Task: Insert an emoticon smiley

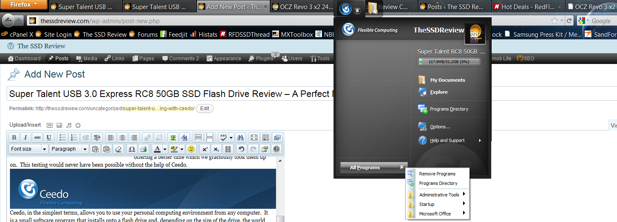Action: [x=191, y=149]
